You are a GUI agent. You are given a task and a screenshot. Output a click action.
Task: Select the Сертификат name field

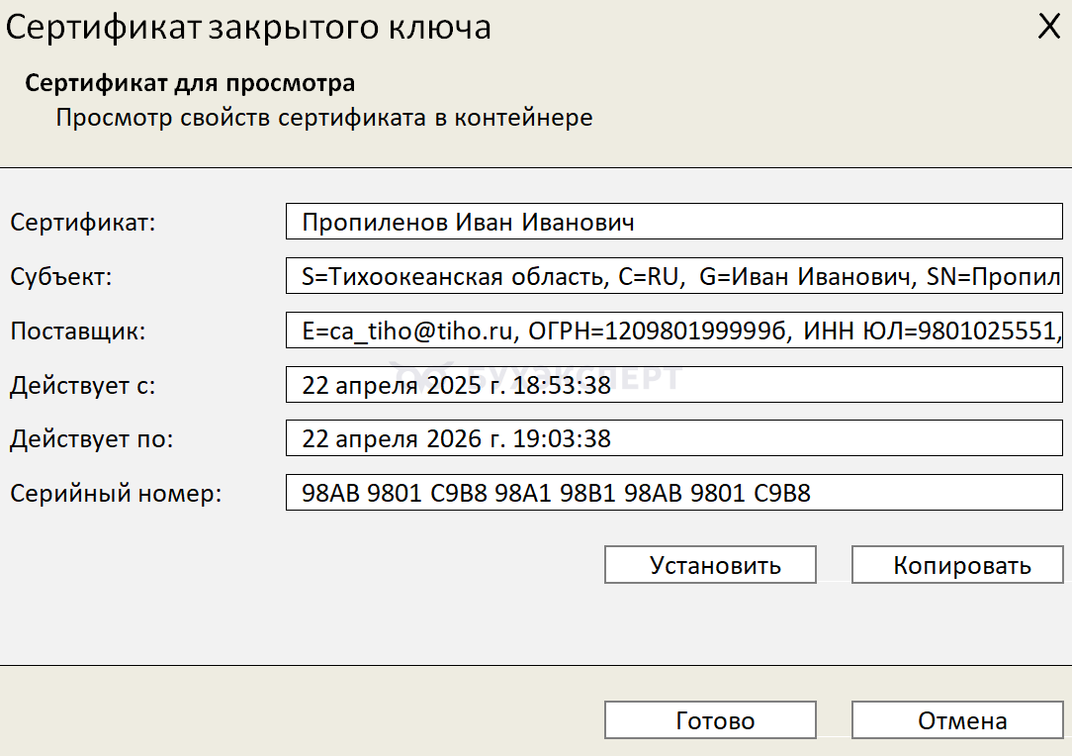point(673,223)
